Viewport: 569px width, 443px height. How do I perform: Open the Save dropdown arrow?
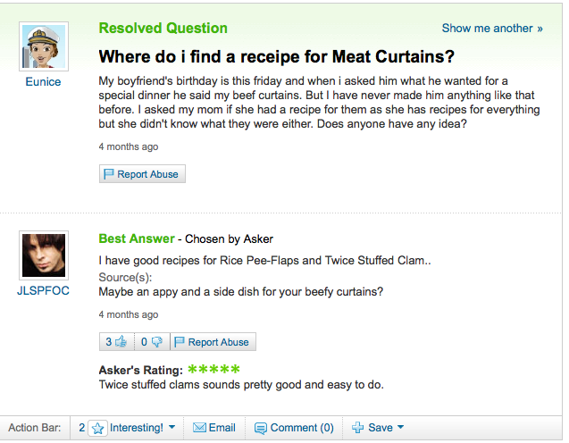400,428
